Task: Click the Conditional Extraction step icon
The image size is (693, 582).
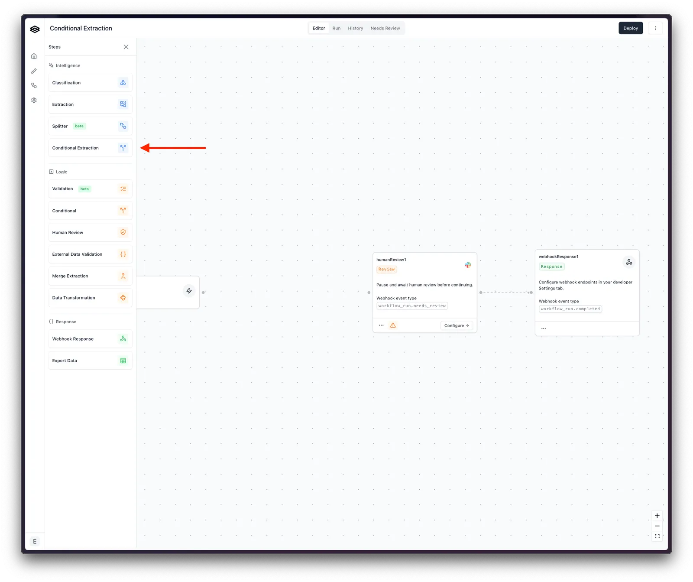Action: click(x=123, y=148)
